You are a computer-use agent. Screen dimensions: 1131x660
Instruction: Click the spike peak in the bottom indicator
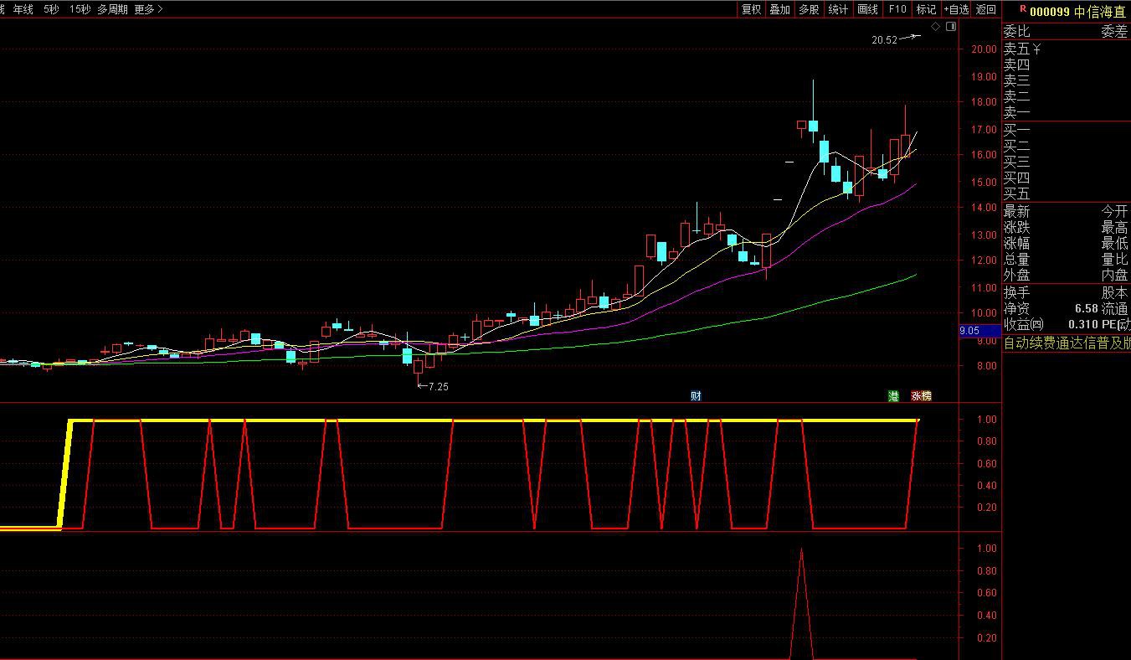(802, 550)
